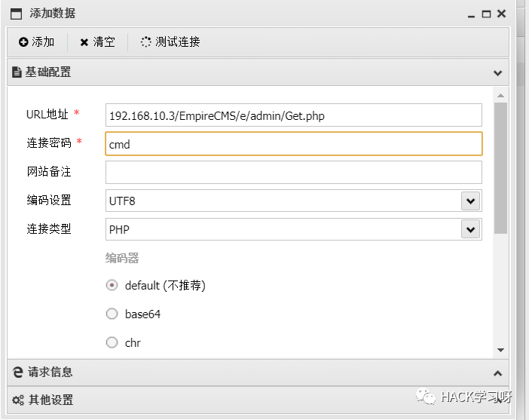Image resolution: width=529 pixels, height=420 pixels.
Task: Expand the 请求信息 section chevron
Action: click(x=497, y=373)
